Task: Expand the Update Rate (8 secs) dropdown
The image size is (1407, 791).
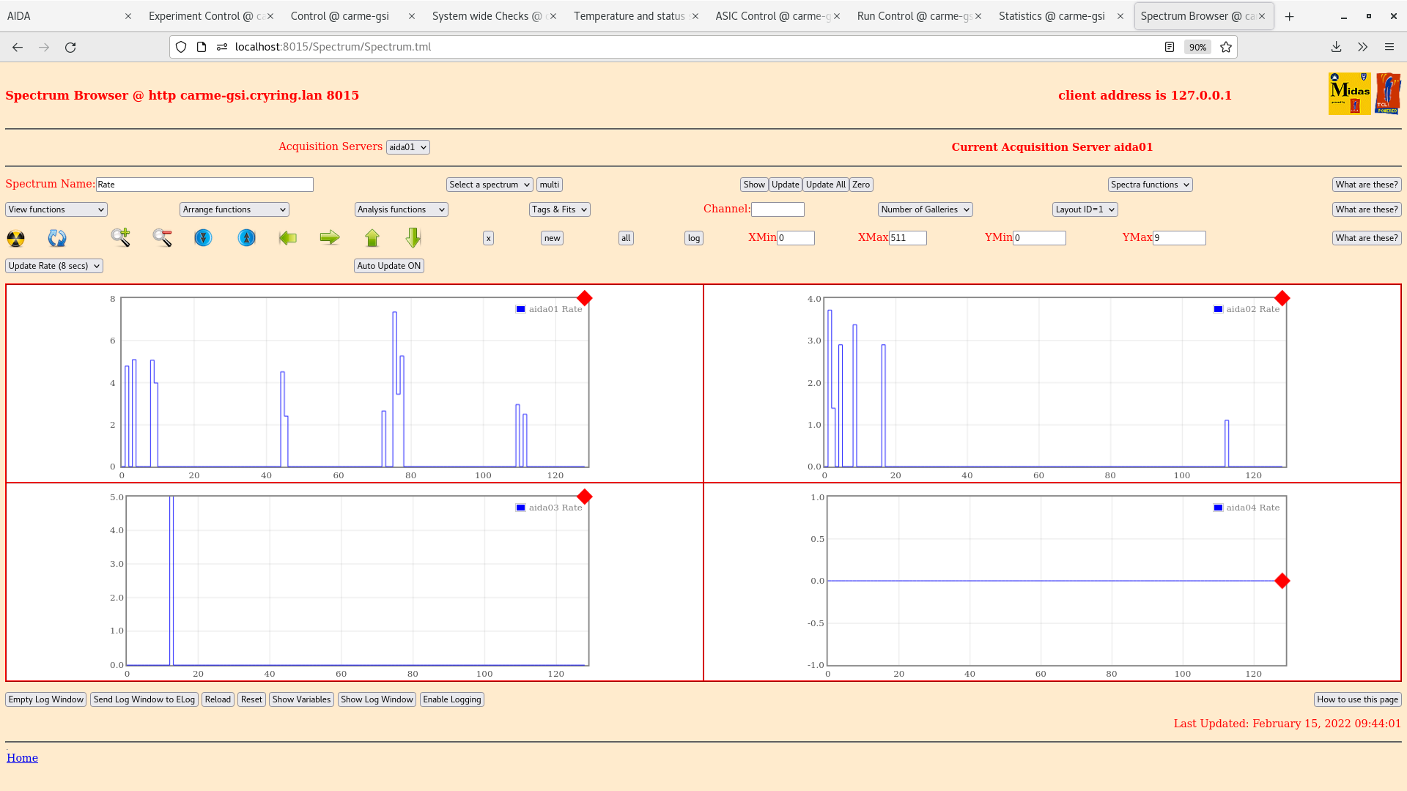Action: [54, 266]
